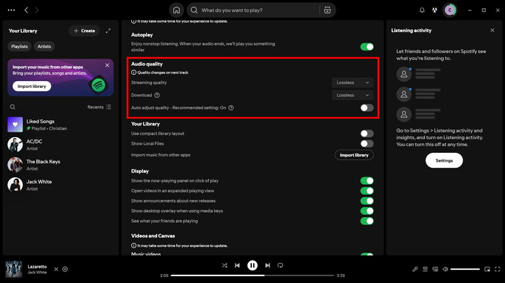Image resolution: width=505 pixels, height=283 pixels.
Task: Open Jack White artist link under Lazaretto
Action: [x=37, y=272]
